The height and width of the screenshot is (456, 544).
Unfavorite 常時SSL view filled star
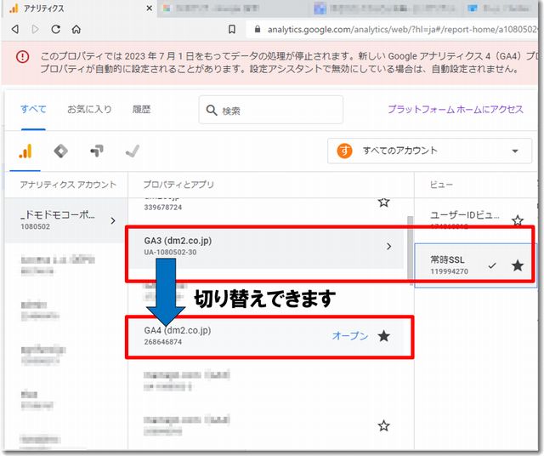(518, 265)
